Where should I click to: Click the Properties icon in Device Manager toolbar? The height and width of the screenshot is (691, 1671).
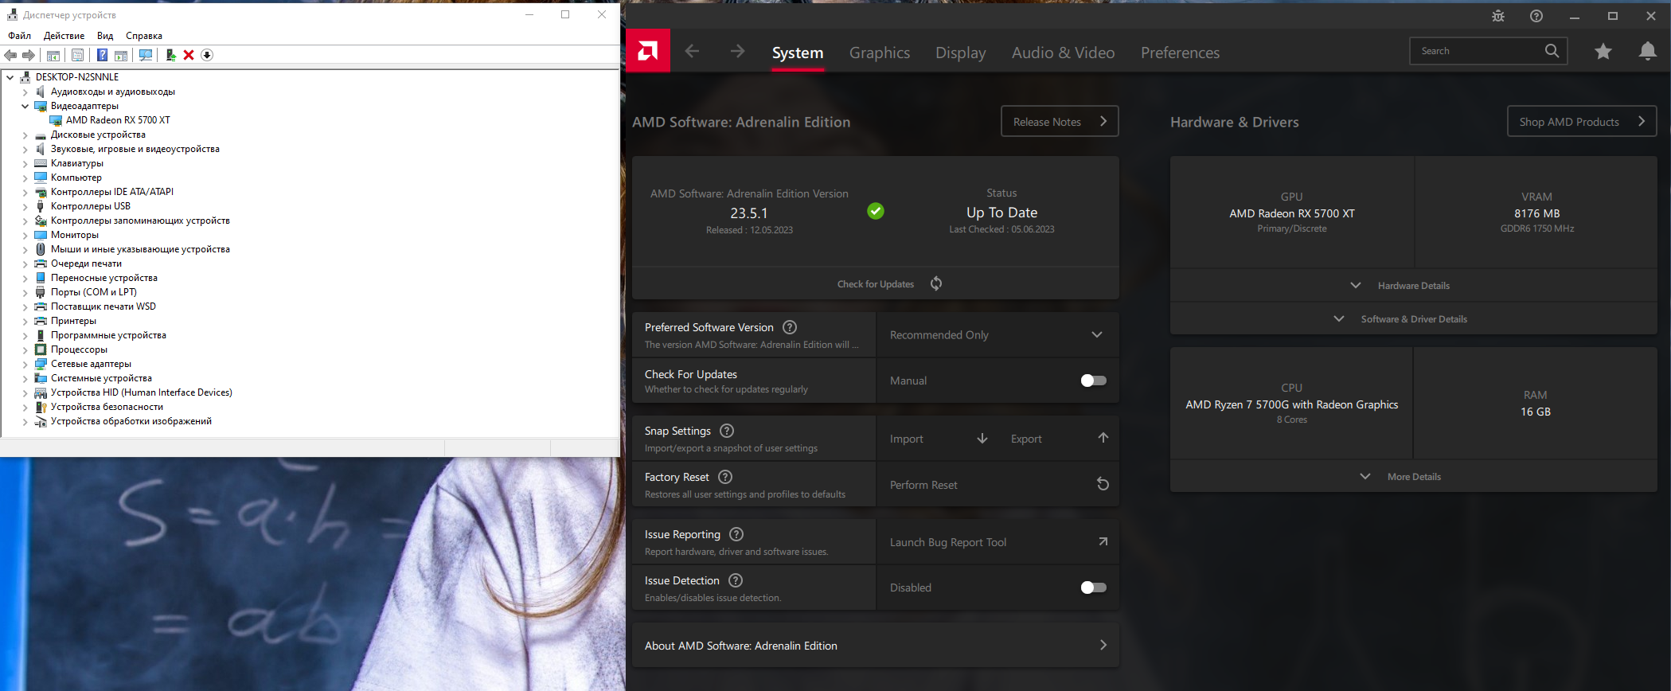click(x=77, y=55)
